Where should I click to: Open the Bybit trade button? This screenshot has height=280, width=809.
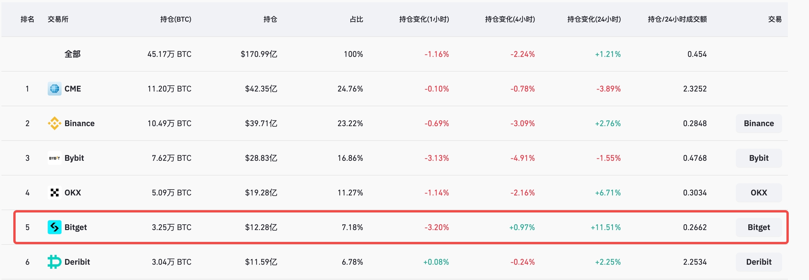click(758, 158)
